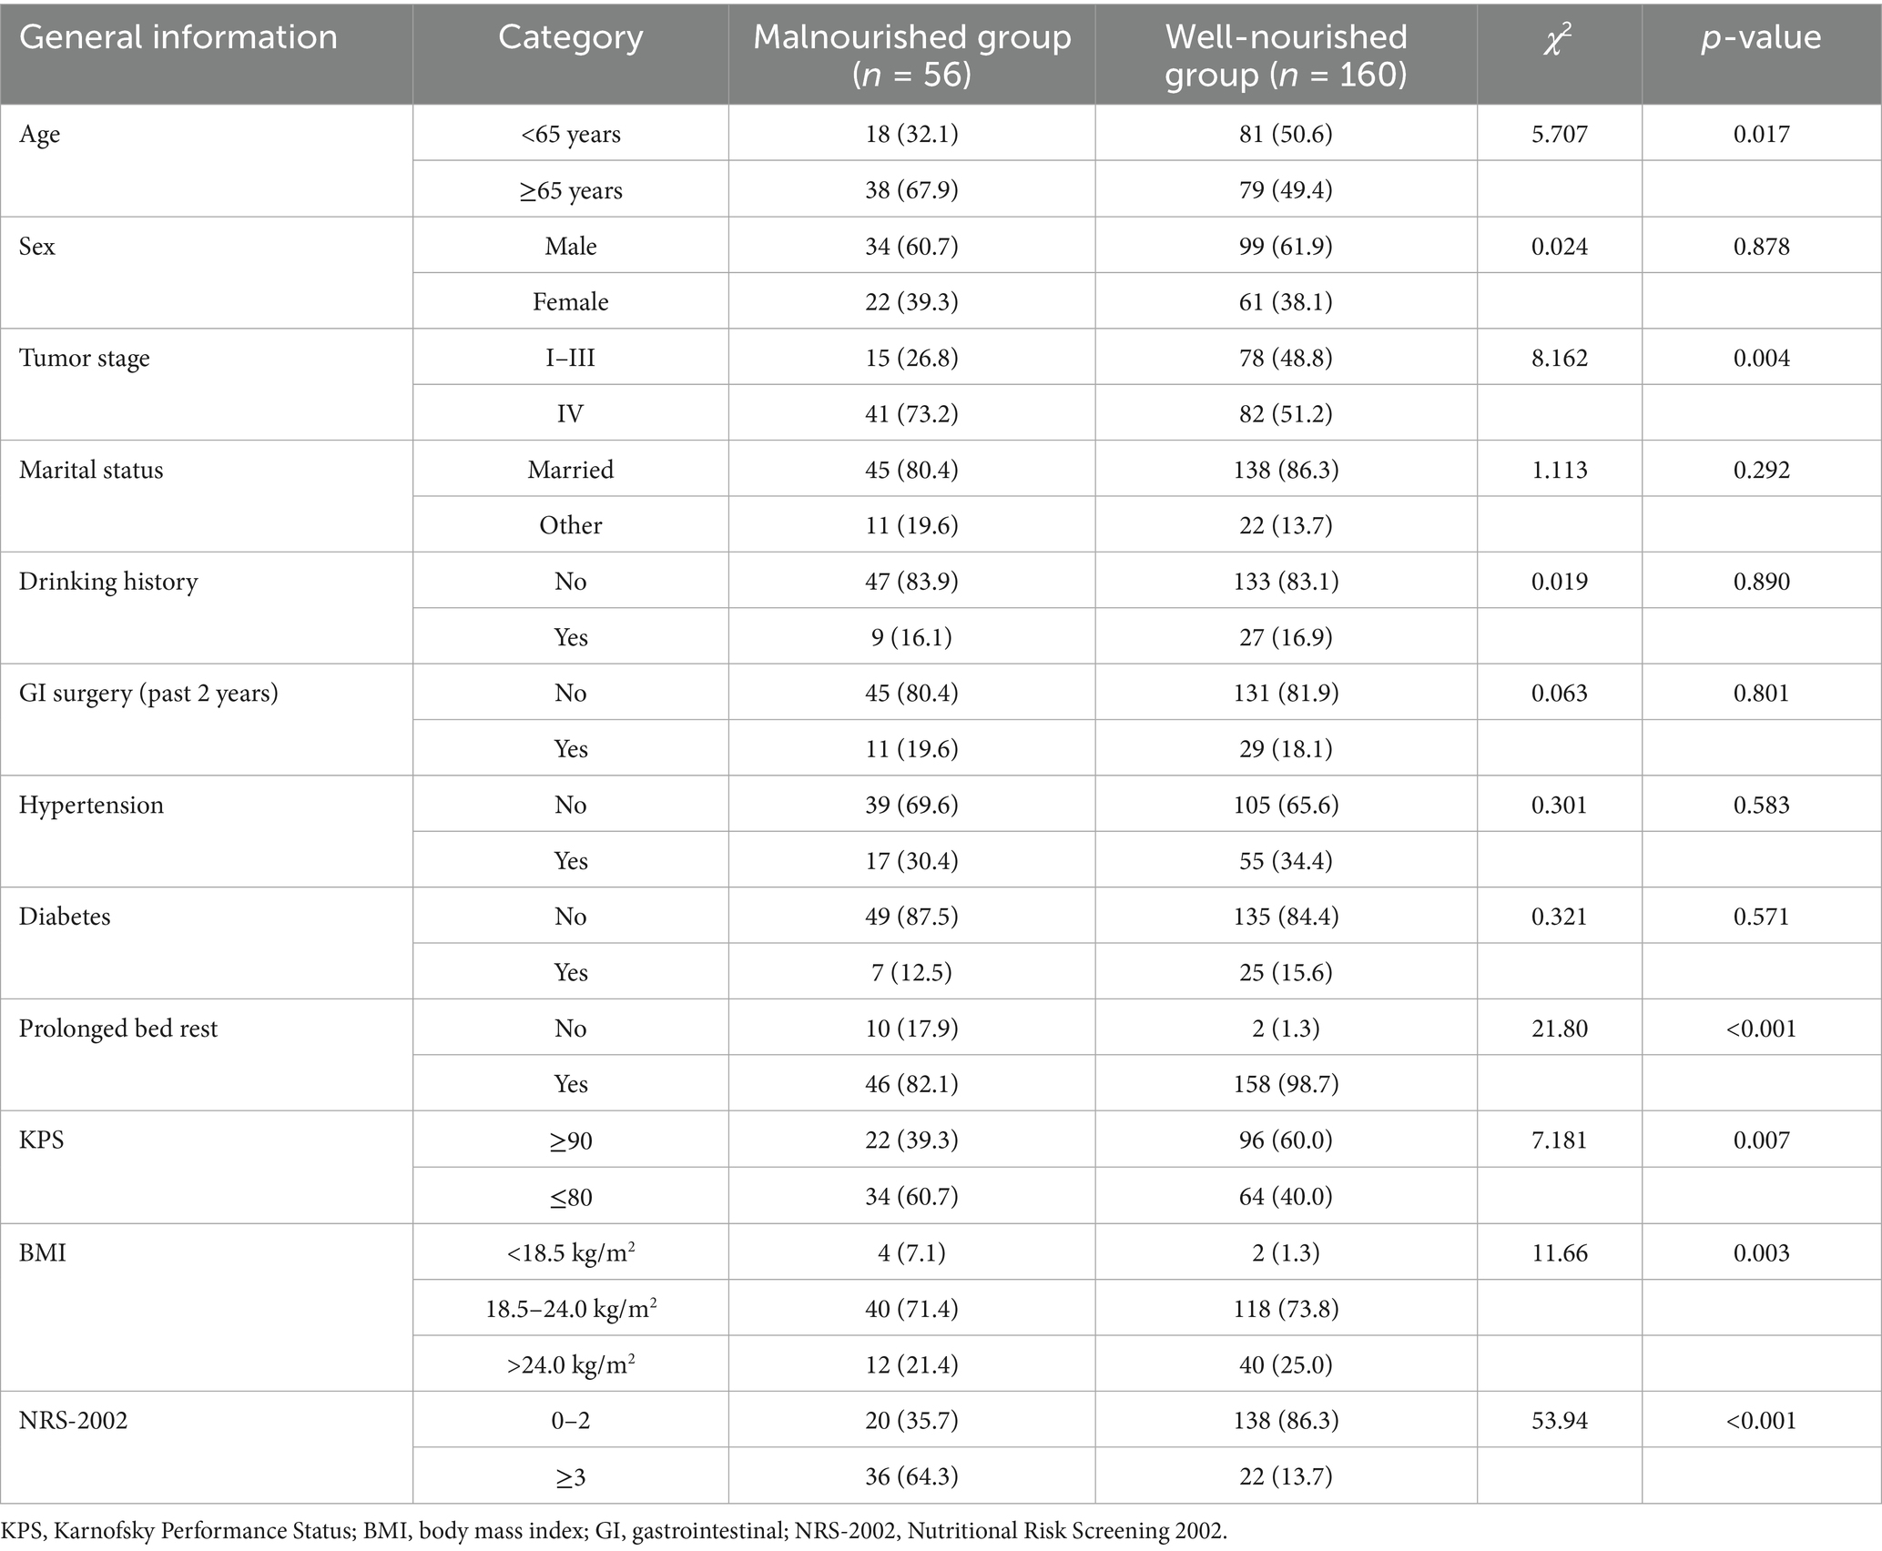Select the Hypertension row label
Screen dimensions: 1882x1551
(x=91, y=806)
